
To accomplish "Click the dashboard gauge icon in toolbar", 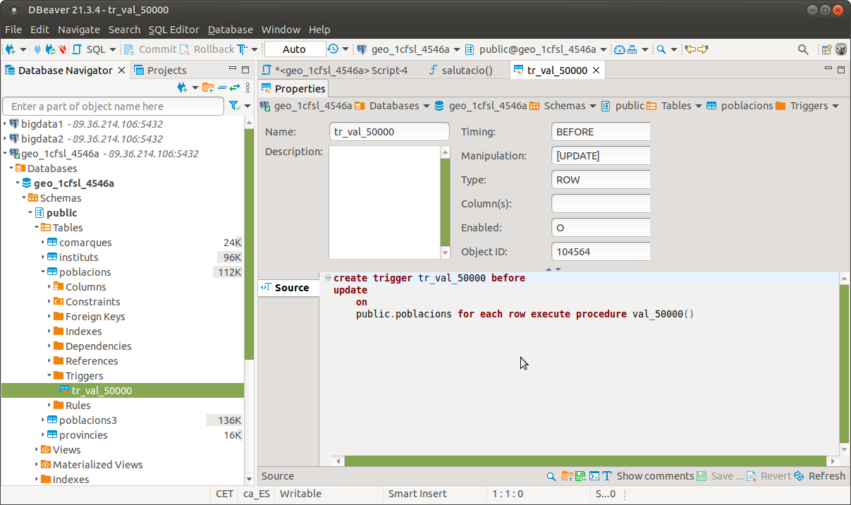I will click(619, 49).
